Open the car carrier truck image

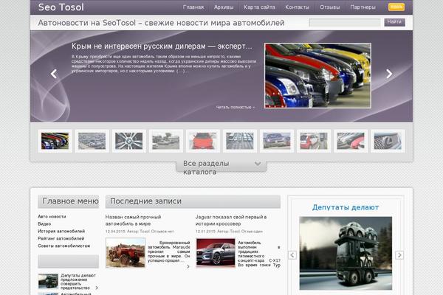346,251
